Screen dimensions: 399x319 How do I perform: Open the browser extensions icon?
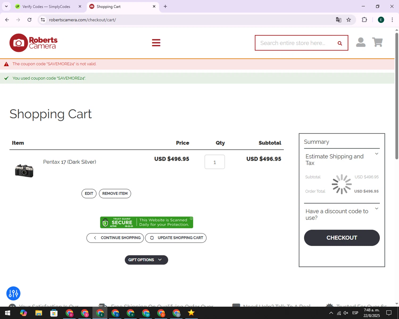click(364, 20)
